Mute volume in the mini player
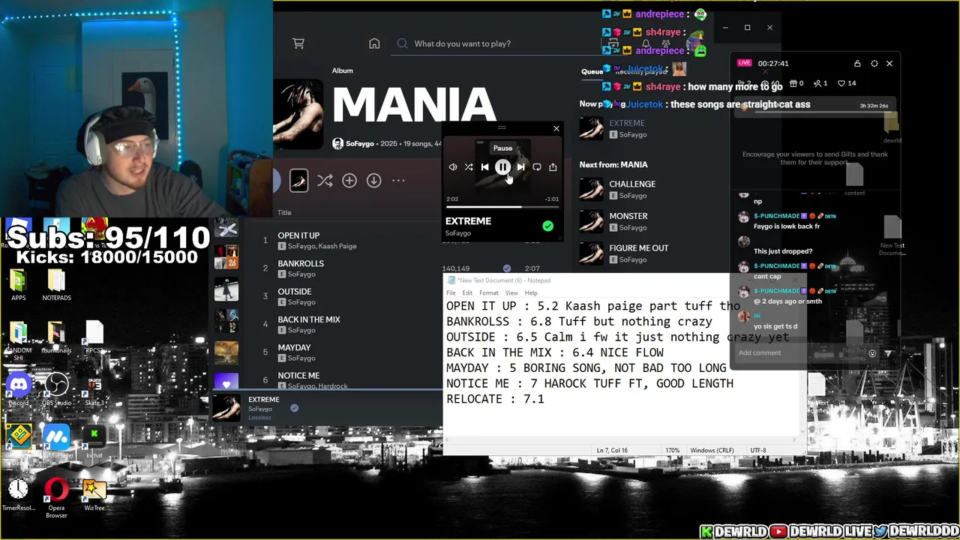 click(x=453, y=167)
